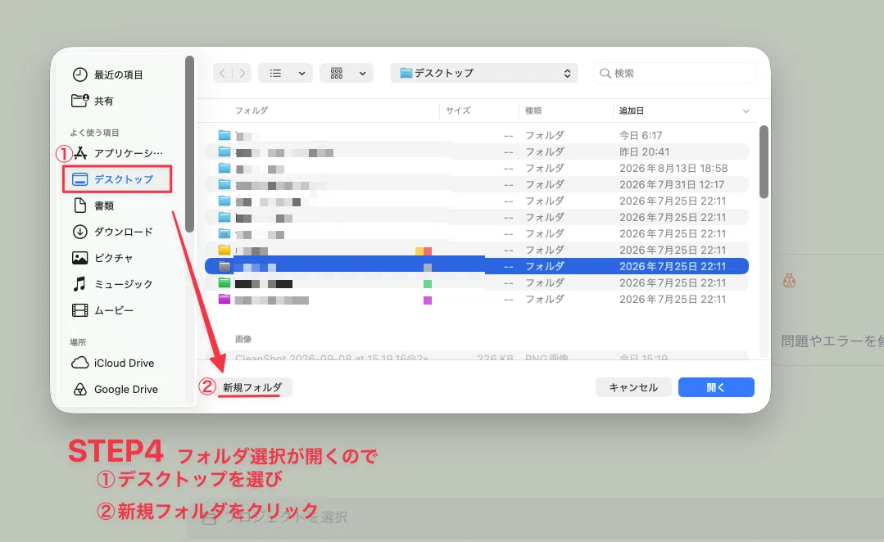The image size is (884, 542).
Task: Select the green folder icon row
Action: tap(476, 282)
